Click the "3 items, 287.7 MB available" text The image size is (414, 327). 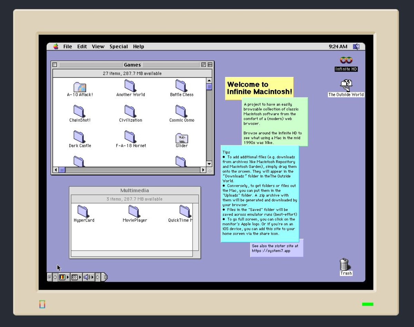(134, 199)
